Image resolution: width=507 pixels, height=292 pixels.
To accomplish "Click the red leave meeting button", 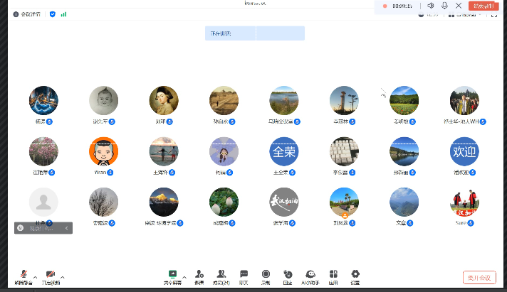I will 479,277.
